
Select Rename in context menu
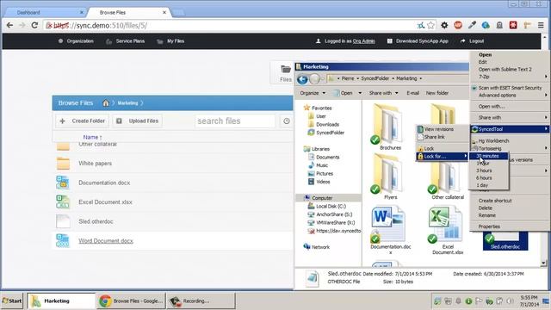[486, 215]
